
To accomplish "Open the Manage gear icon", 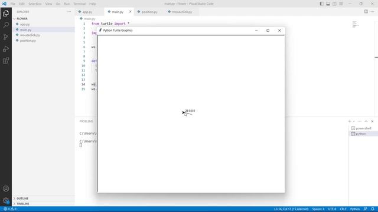I will click(6, 200).
